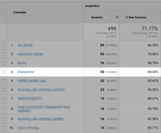Toggle the select-all checkbox in header
The image size is (161, 133).
pos(3,12)
